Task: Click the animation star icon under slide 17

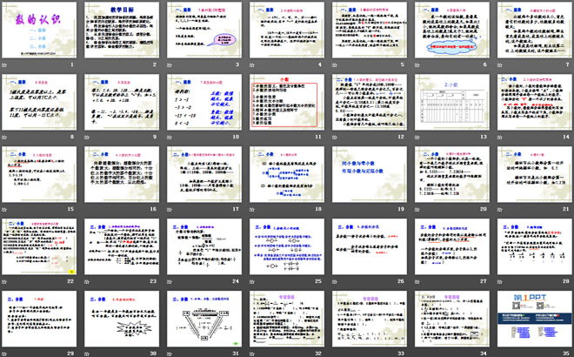Action: 170,209
